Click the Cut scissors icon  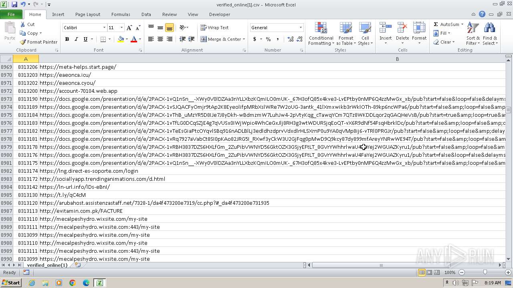point(22,24)
